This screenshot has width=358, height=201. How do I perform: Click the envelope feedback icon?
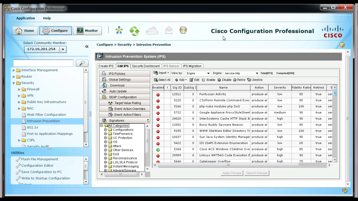[169, 30]
